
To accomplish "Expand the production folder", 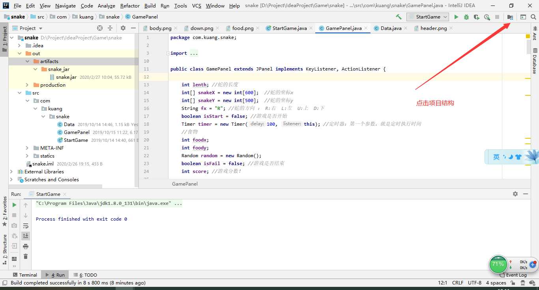I will [27, 85].
